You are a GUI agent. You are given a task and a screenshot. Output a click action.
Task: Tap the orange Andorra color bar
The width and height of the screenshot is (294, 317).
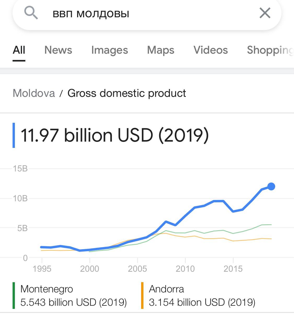pyautogui.click(x=142, y=296)
